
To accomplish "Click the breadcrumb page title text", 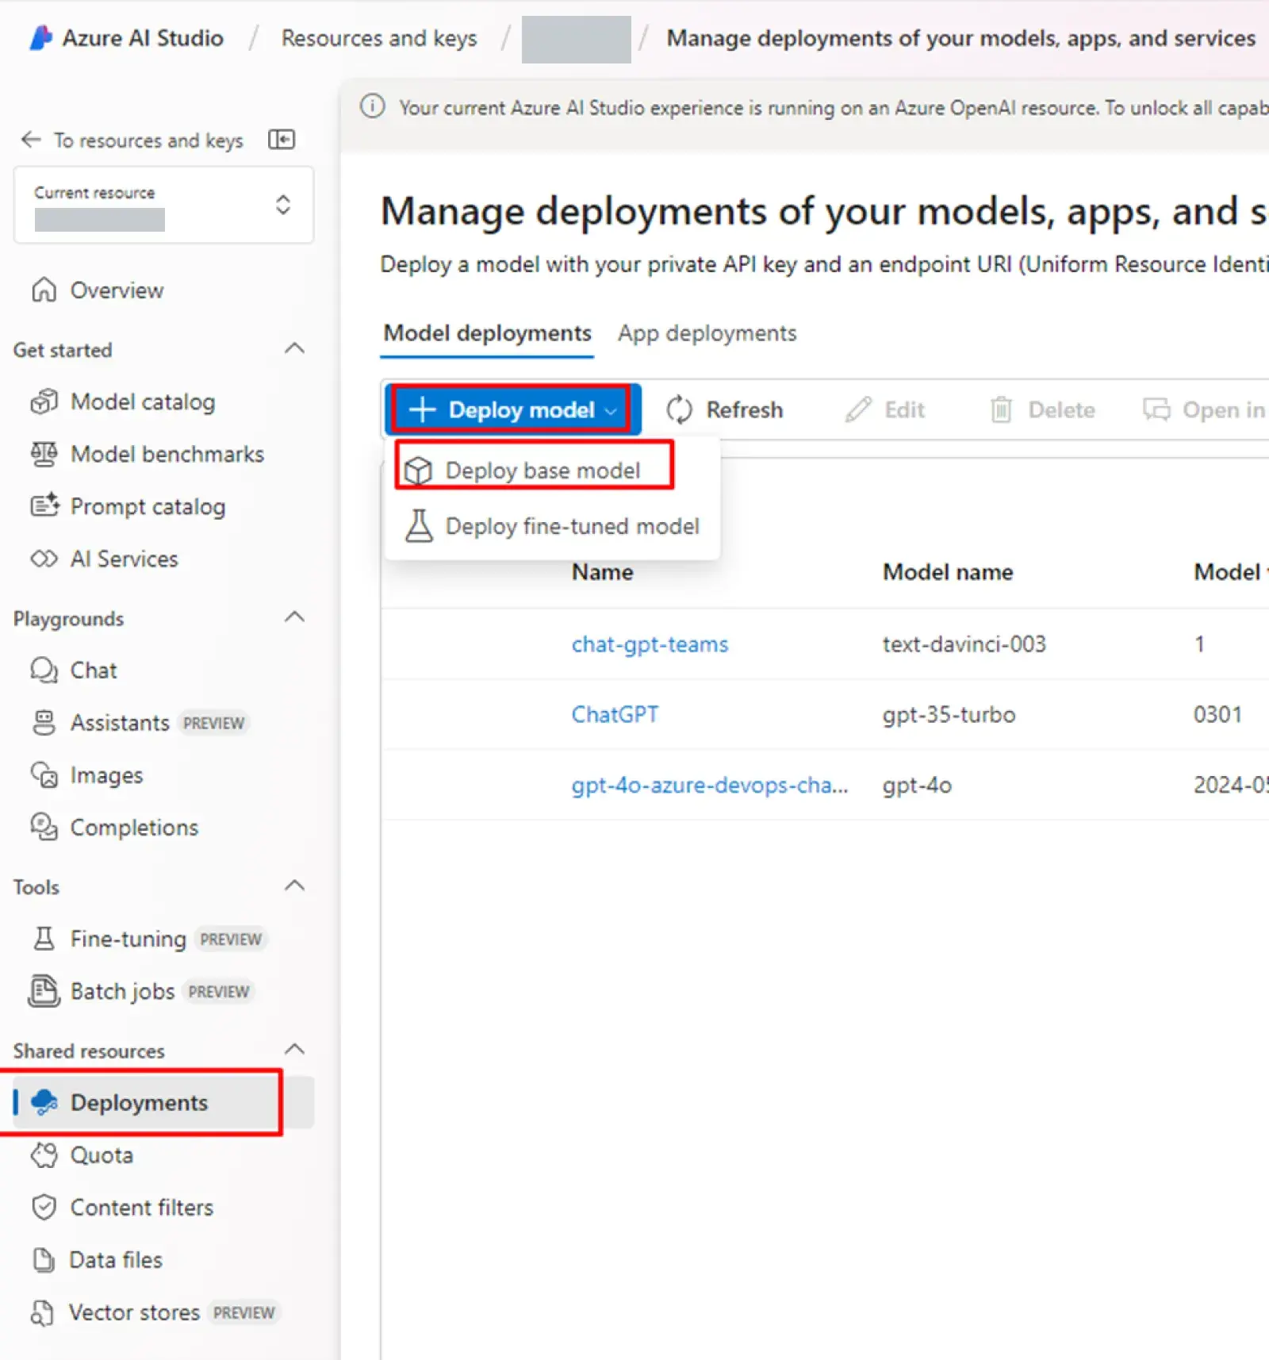I will 960,38.
